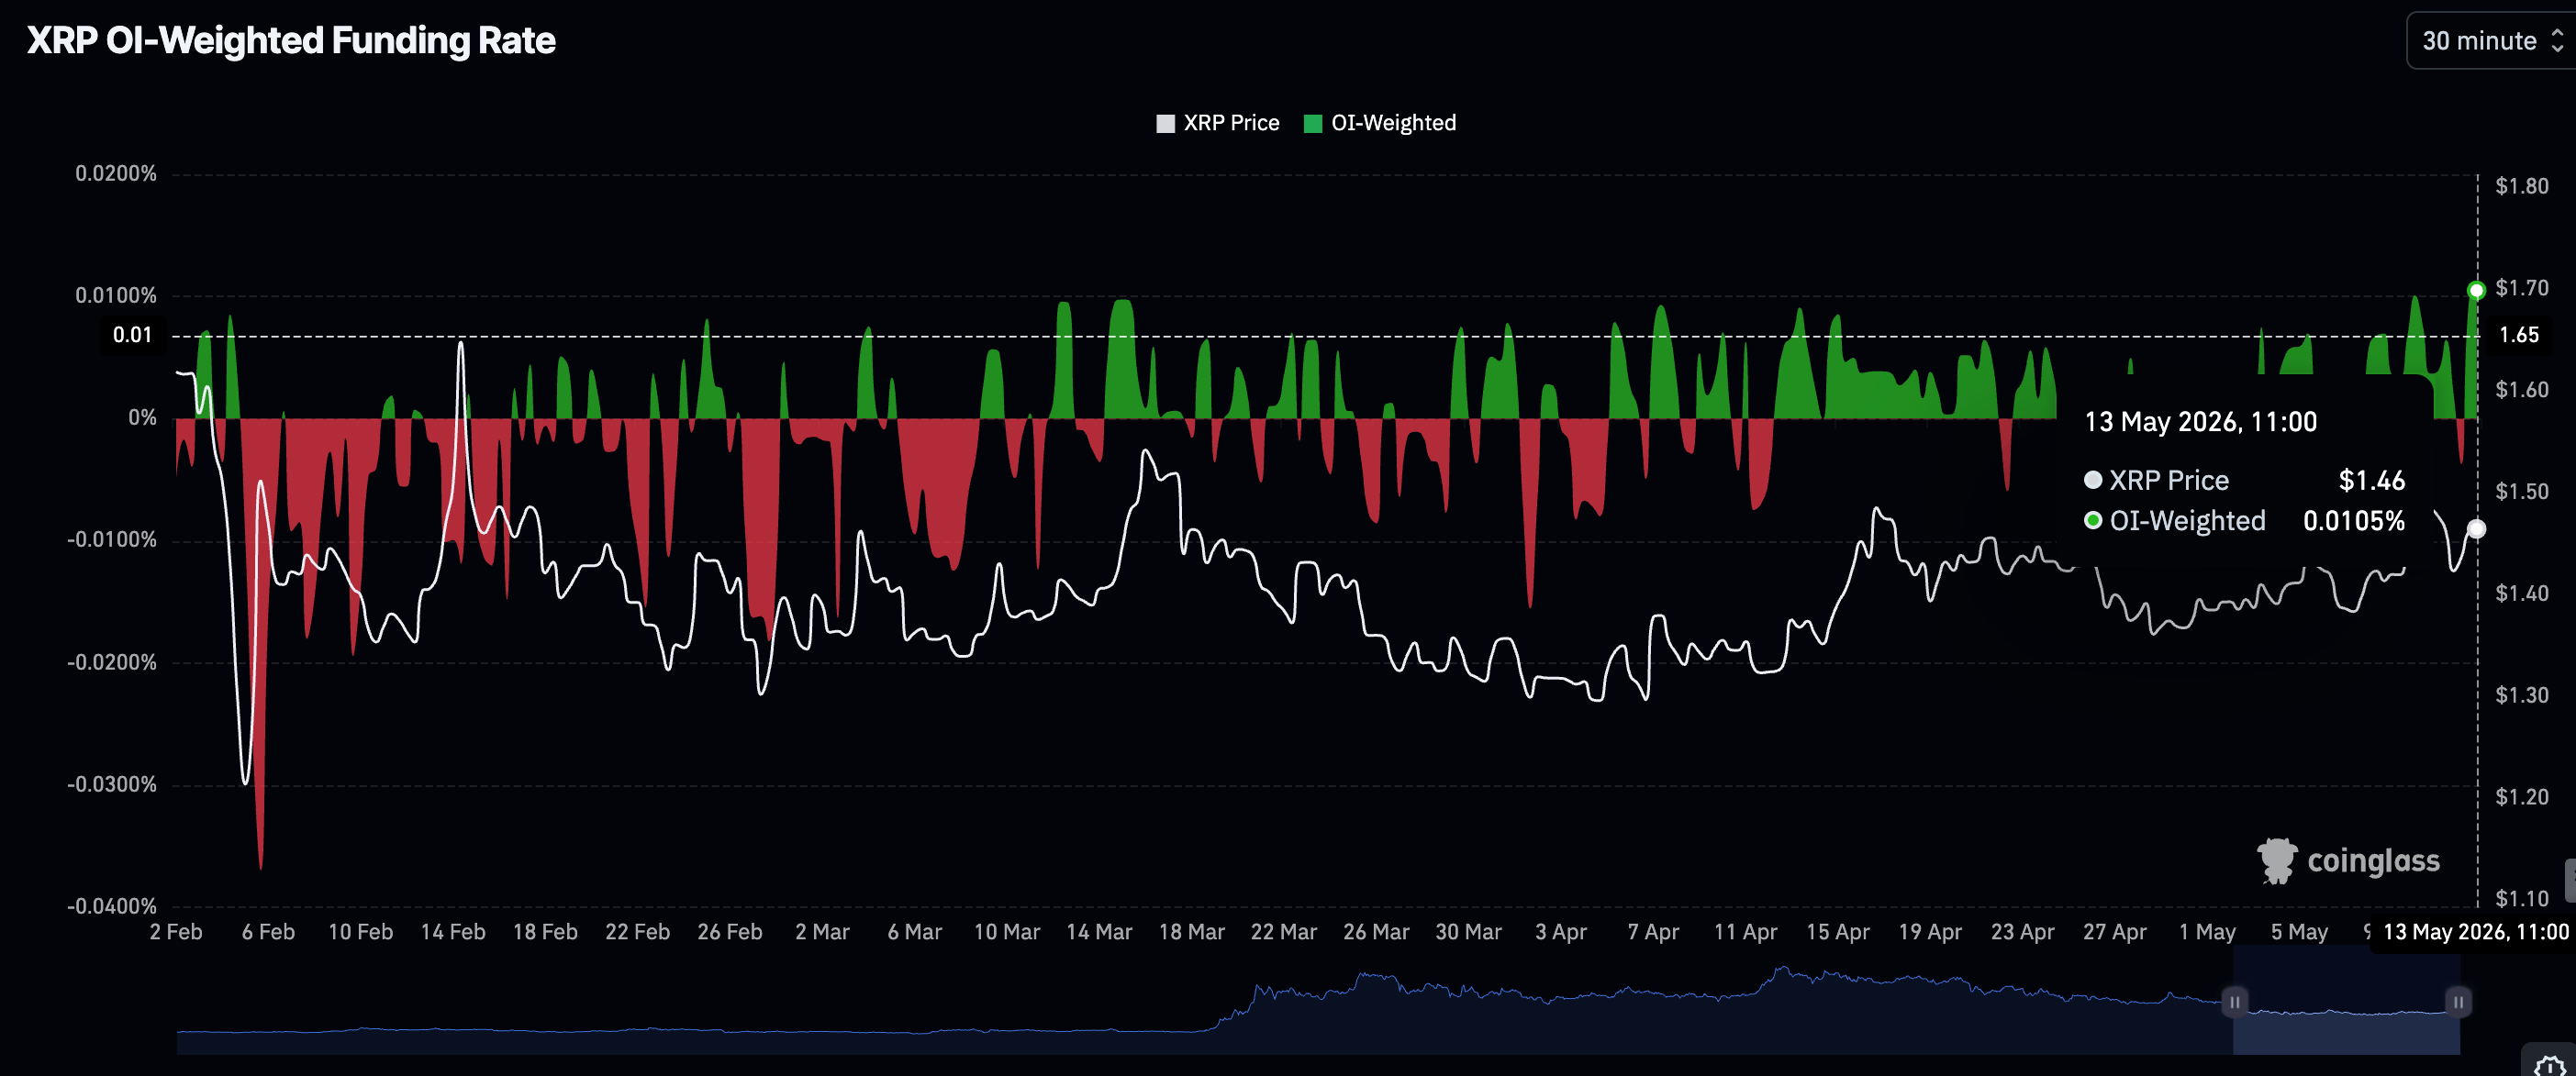
Task: Click the "3 Apr" date label
Action: pos(1561,932)
